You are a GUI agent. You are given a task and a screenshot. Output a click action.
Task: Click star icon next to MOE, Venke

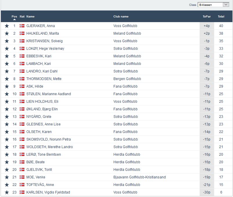(7, 177)
